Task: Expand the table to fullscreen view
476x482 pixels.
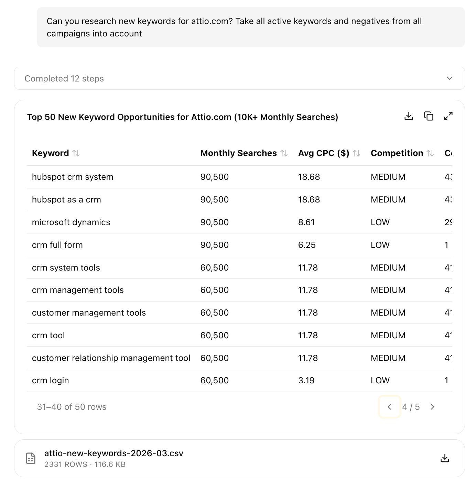Action: 448,117
